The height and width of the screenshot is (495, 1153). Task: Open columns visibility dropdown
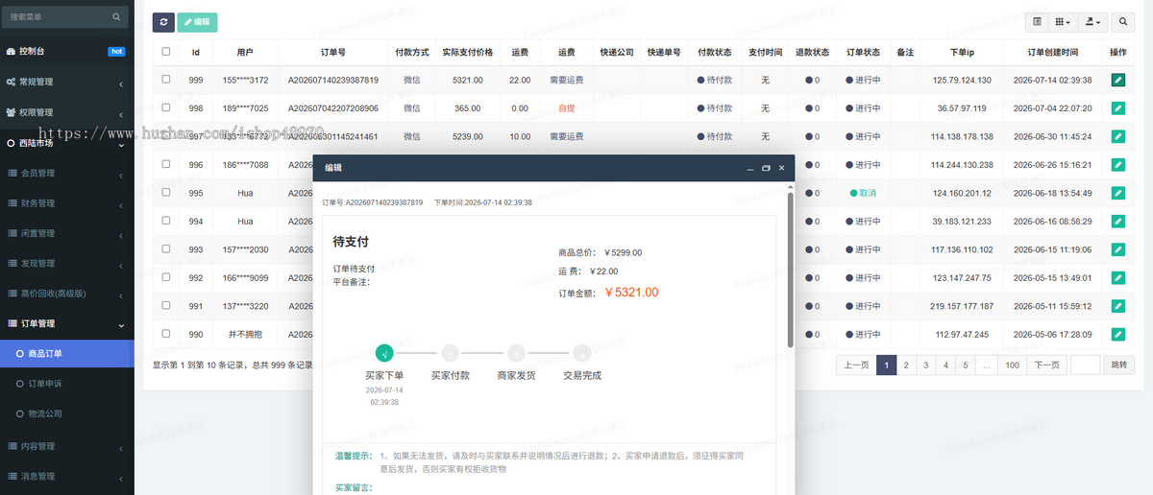[1063, 21]
